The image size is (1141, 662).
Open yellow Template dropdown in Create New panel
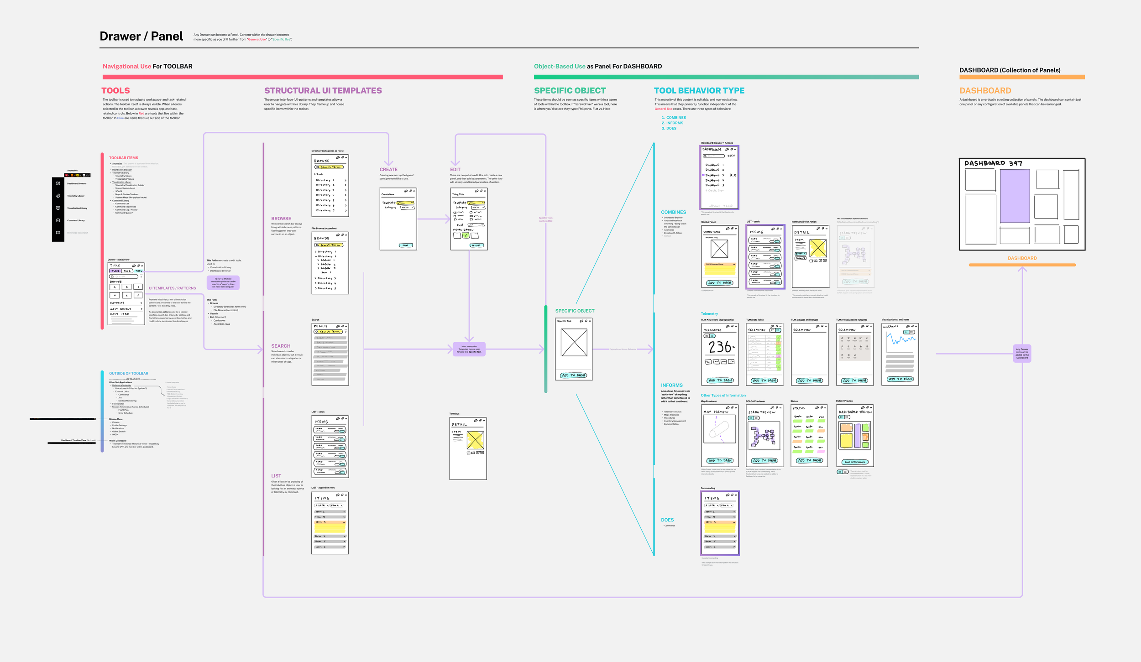[405, 203]
